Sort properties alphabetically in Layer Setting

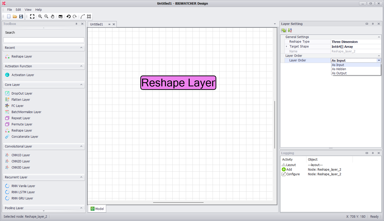pyautogui.click(x=290, y=30)
